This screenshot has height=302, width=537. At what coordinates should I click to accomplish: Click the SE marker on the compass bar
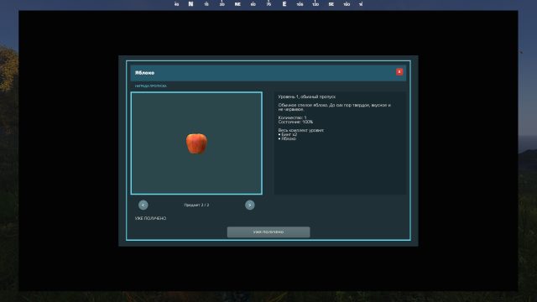click(x=331, y=4)
